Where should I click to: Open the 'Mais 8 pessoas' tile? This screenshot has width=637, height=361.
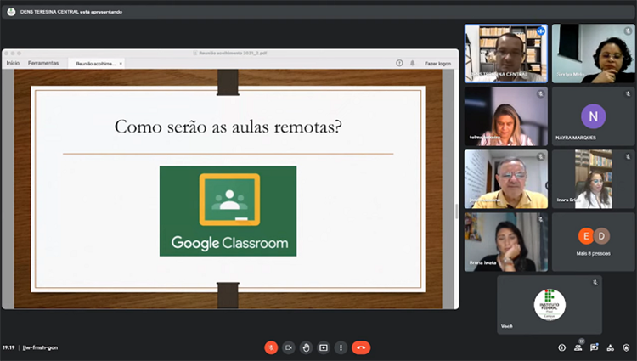pyautogui.click(x=593, y=242)
